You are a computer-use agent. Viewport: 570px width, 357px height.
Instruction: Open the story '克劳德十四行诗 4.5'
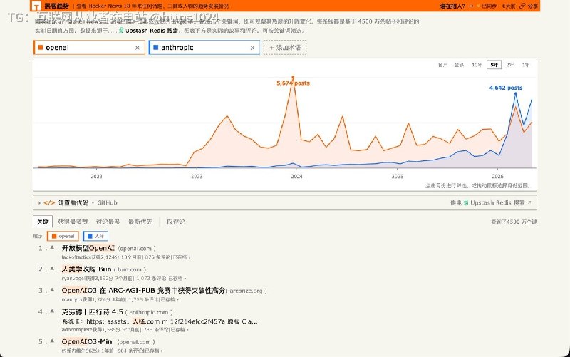(93, 312)
